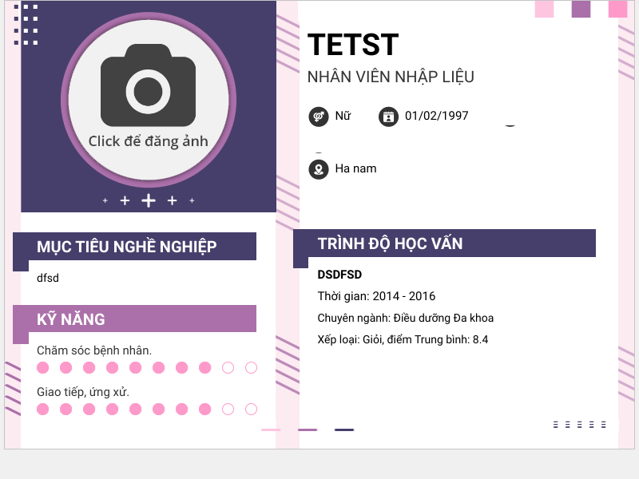The image size is (639, 479).
Task: Set Chăm sóc bệnh nhân rating to first empty dot
Action: pyautogui.click(x=228, y=367)
